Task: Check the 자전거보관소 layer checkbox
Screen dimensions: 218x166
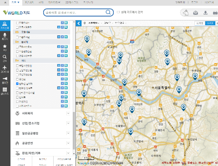Action: 17,106
